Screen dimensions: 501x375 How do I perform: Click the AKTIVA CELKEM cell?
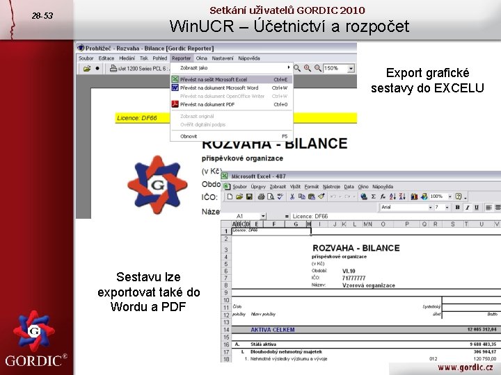click(x=273, y=330)
